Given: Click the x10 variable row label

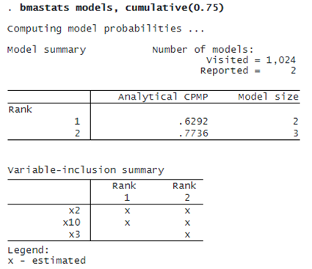Looking at the screenshot, I should pyautogui.click(x=71, y=223).
